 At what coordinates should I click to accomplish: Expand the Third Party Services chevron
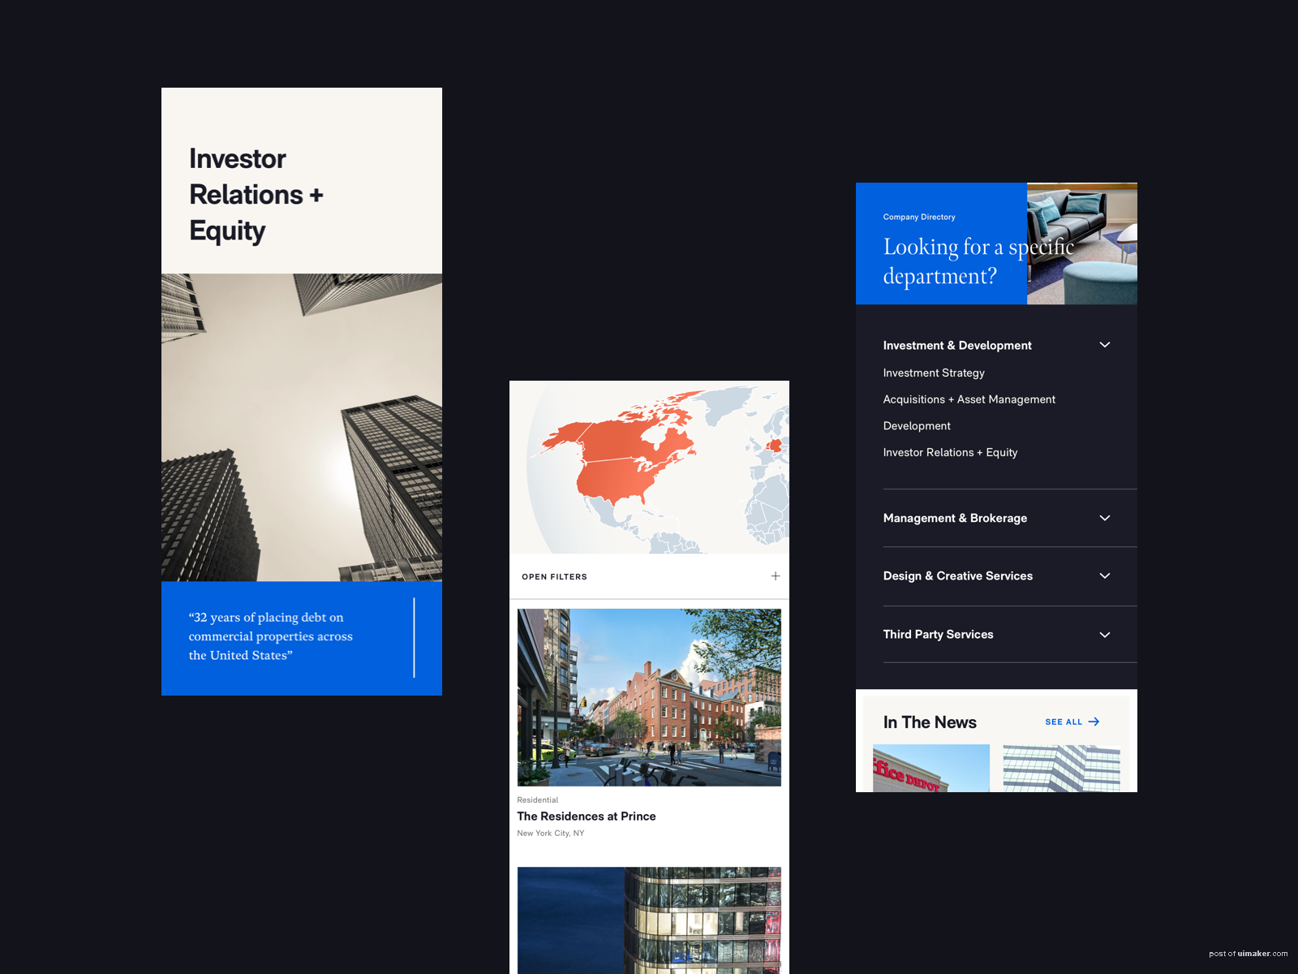(x=1105, y=635)
